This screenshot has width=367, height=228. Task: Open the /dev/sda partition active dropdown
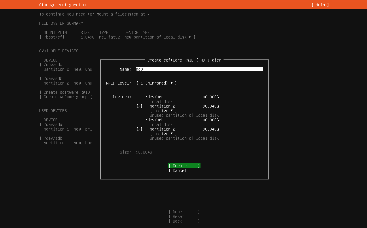[x=164, y=111]
